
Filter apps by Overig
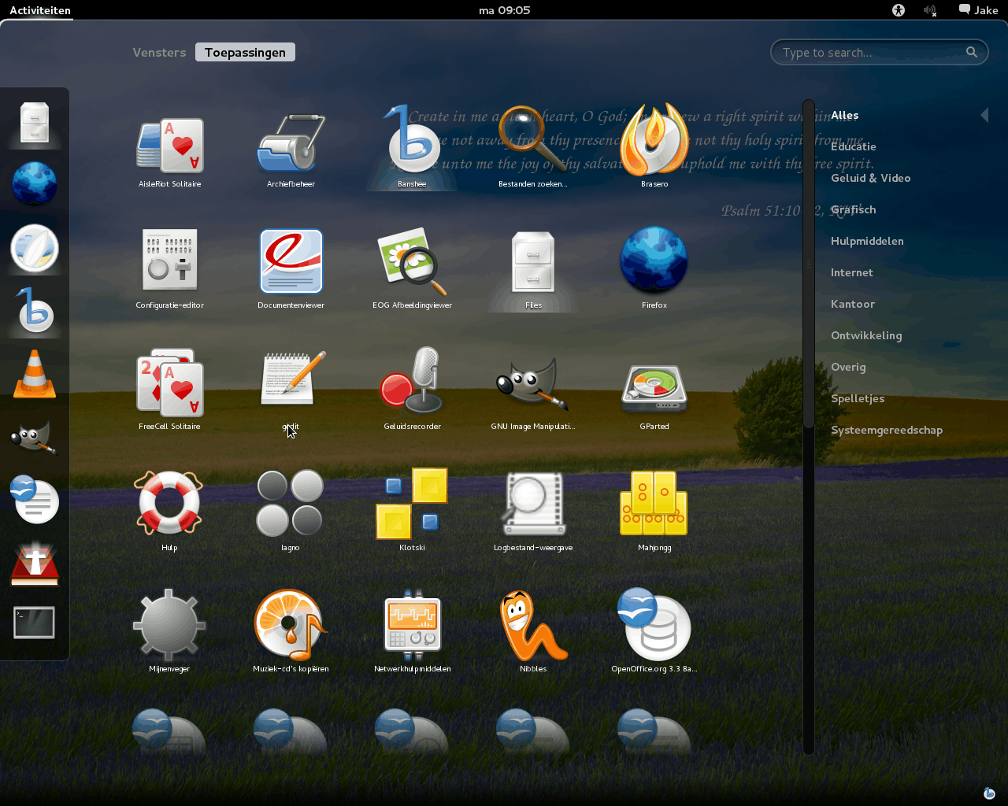click(848, 367)
